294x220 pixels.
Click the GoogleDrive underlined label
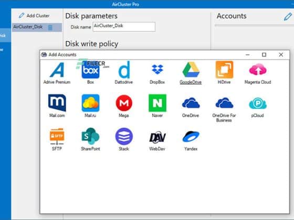click(191, 82)
